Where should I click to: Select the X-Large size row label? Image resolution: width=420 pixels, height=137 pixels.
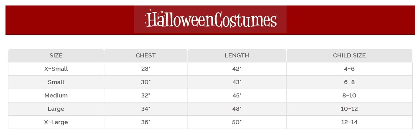(56, 122)
